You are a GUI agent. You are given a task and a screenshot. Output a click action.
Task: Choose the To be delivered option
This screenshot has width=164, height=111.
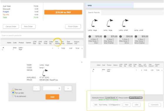[13, 96]
